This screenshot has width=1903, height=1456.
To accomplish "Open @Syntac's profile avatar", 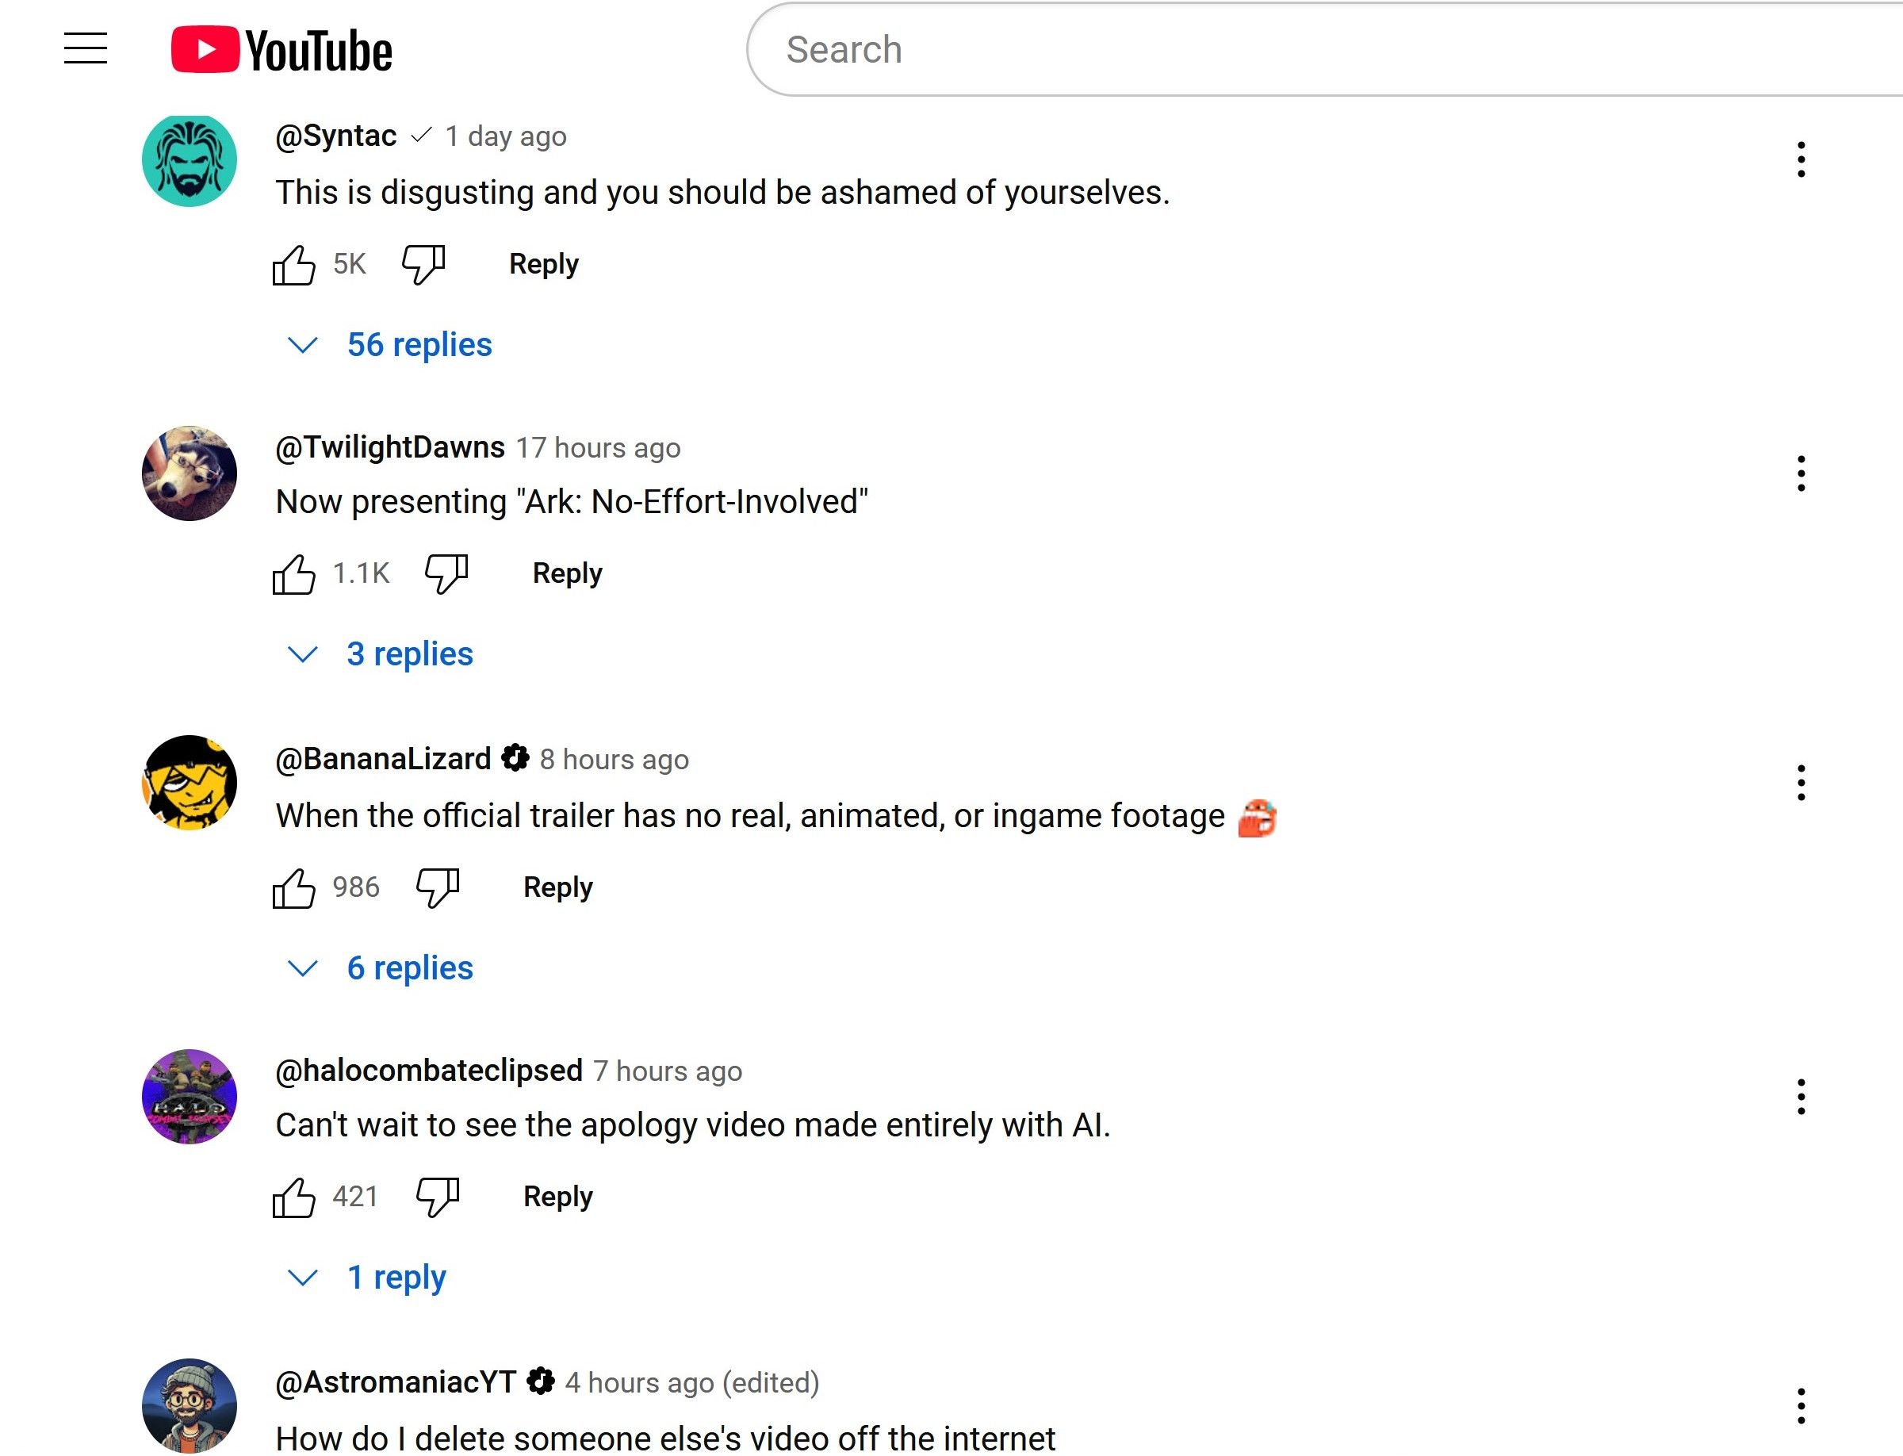I will tap(189, 160).
